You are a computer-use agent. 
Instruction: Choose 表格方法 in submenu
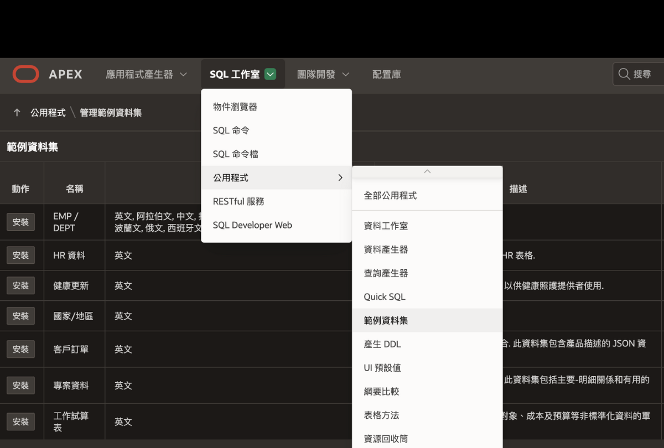(x=427, y=415)
